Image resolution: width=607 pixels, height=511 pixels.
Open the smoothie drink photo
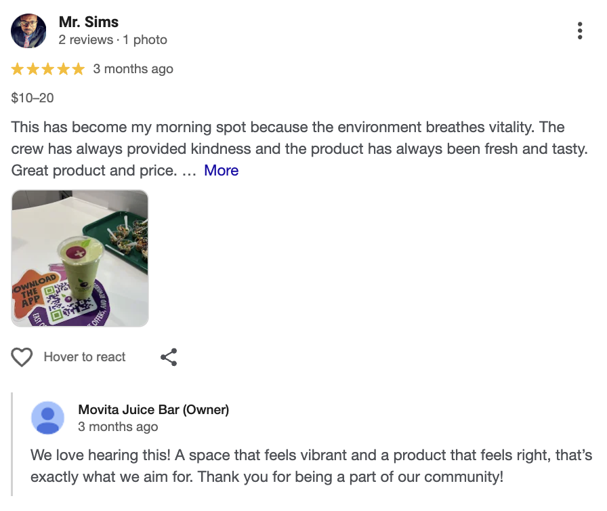(79, 258)
